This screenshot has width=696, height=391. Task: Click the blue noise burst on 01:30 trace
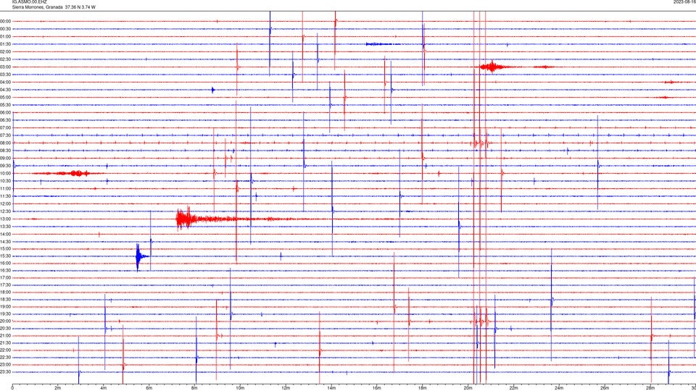383,44
